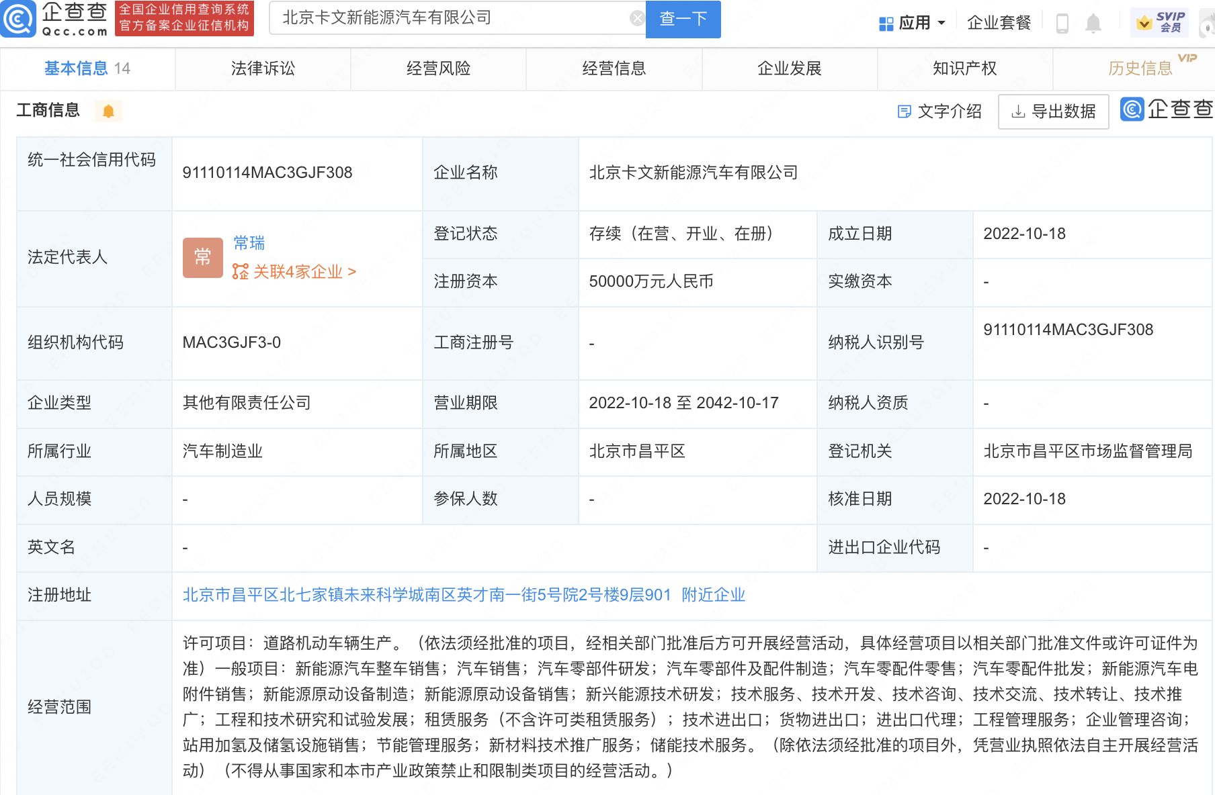Open the 历史信息 VIP tab

(1140, 68)
